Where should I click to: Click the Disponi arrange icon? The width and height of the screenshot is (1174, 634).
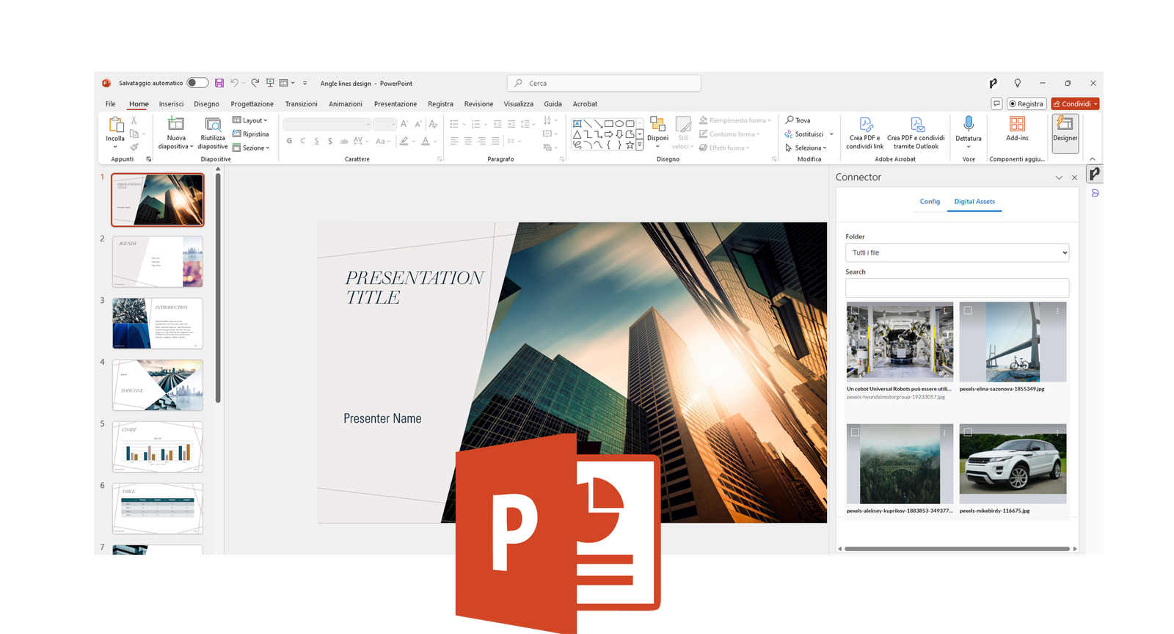[x=657, y=124]
